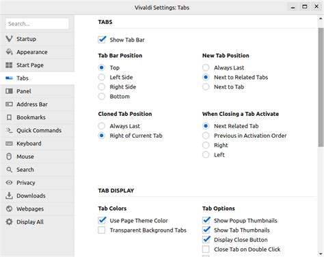This screenshot has height=257, width=324.
Task: Choose Always Last for new tab position
Action: 206,67
